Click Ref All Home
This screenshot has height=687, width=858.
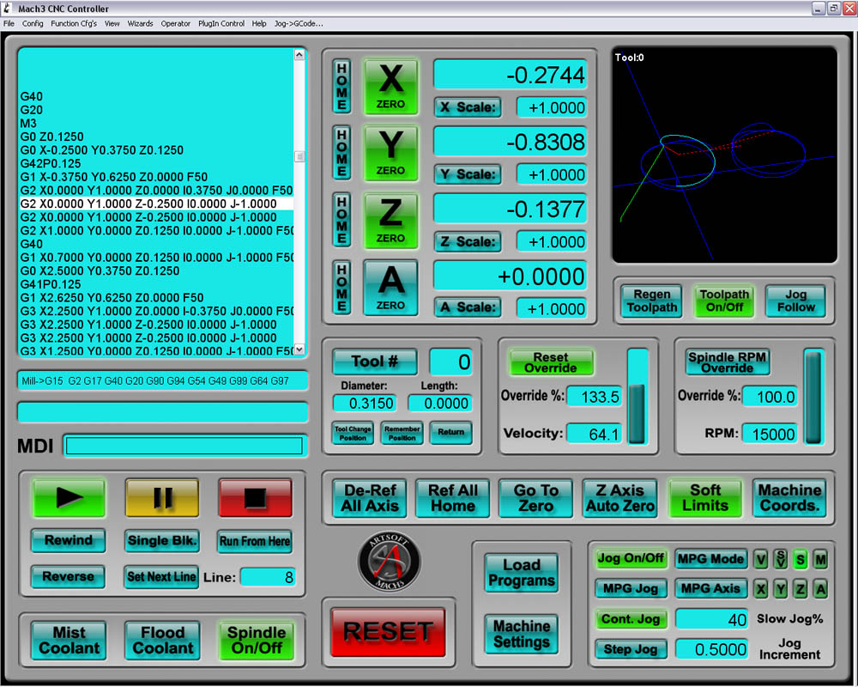tap(453, 497)
